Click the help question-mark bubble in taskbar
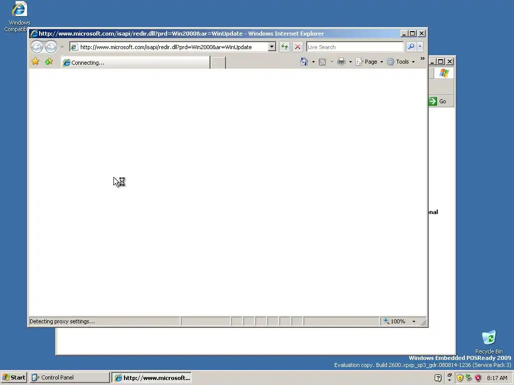 tap(438, 378)
